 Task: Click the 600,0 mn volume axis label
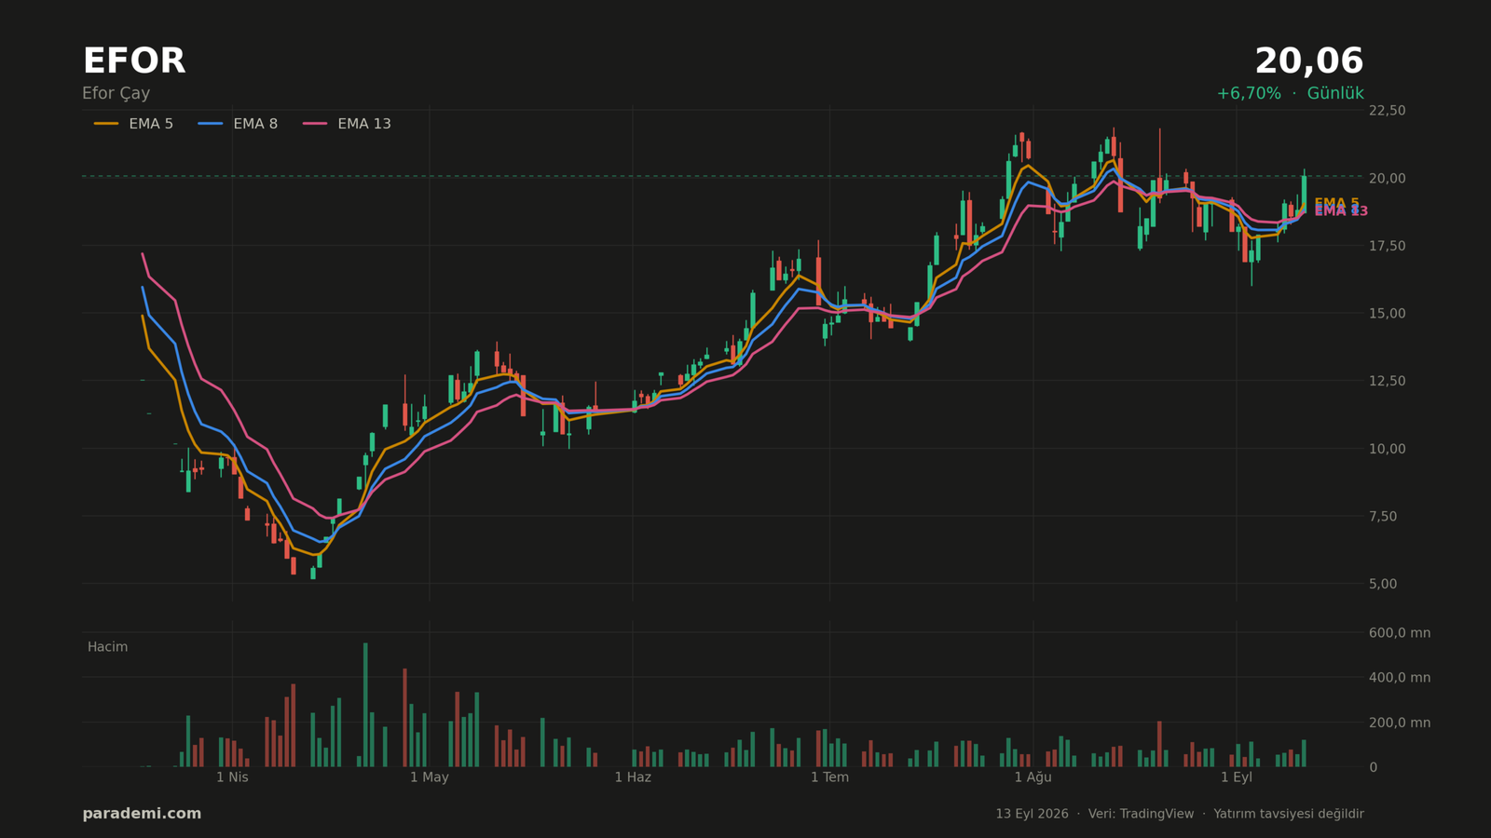(x=1399, y=633)
